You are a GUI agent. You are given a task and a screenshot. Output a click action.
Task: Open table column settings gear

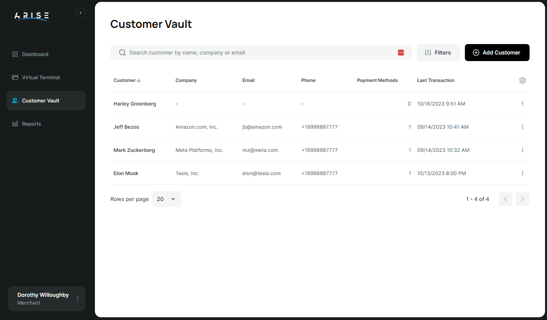tap(523, 80)
